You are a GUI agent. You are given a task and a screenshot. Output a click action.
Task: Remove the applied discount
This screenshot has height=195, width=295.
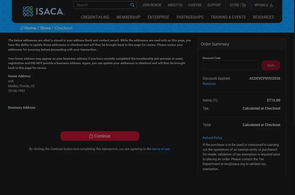point(209,84)
